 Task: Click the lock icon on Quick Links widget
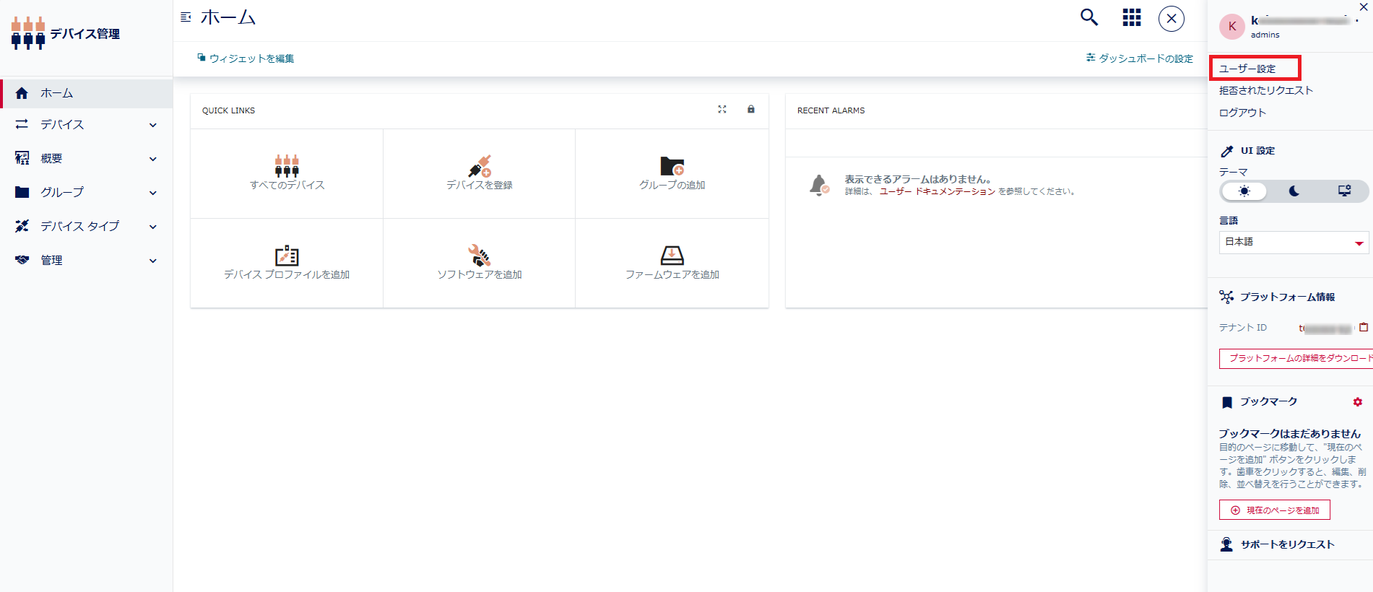pos(751,110)
